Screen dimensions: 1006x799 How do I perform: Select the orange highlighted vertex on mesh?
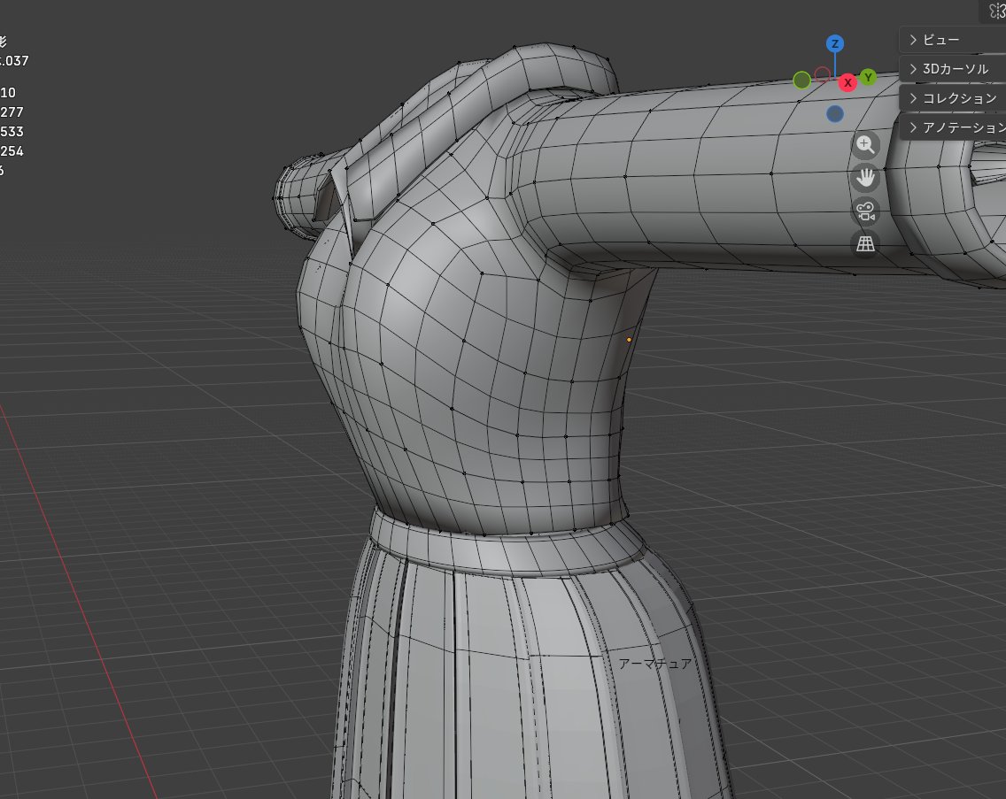[x=629, y=340]
